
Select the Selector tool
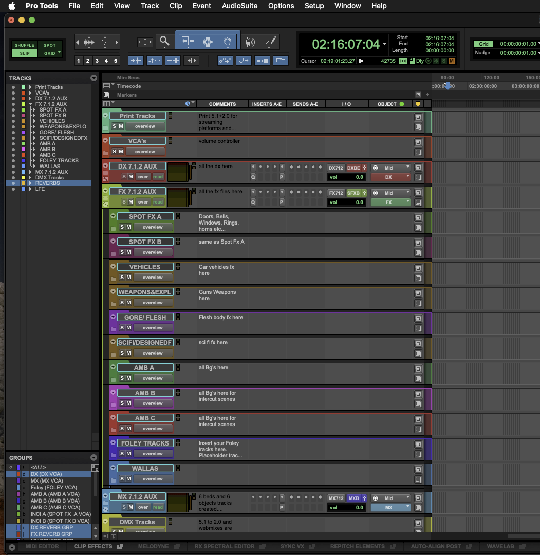click(x=208, y=42)
